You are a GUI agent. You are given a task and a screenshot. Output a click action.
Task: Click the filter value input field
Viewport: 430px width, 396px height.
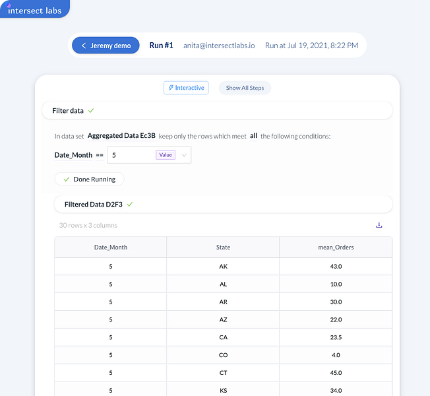click(132, 155)
